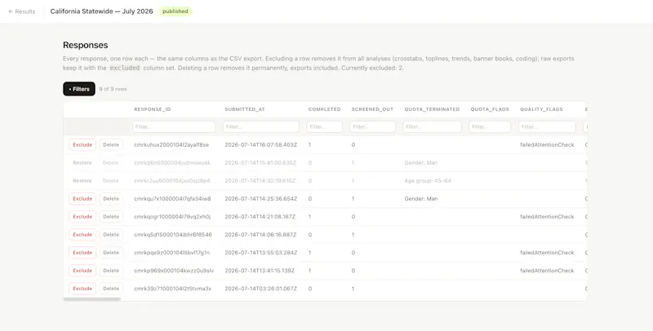Exclude the response submitted at 03:26:01
The image size is (653, 331).
tap(82, 289)
